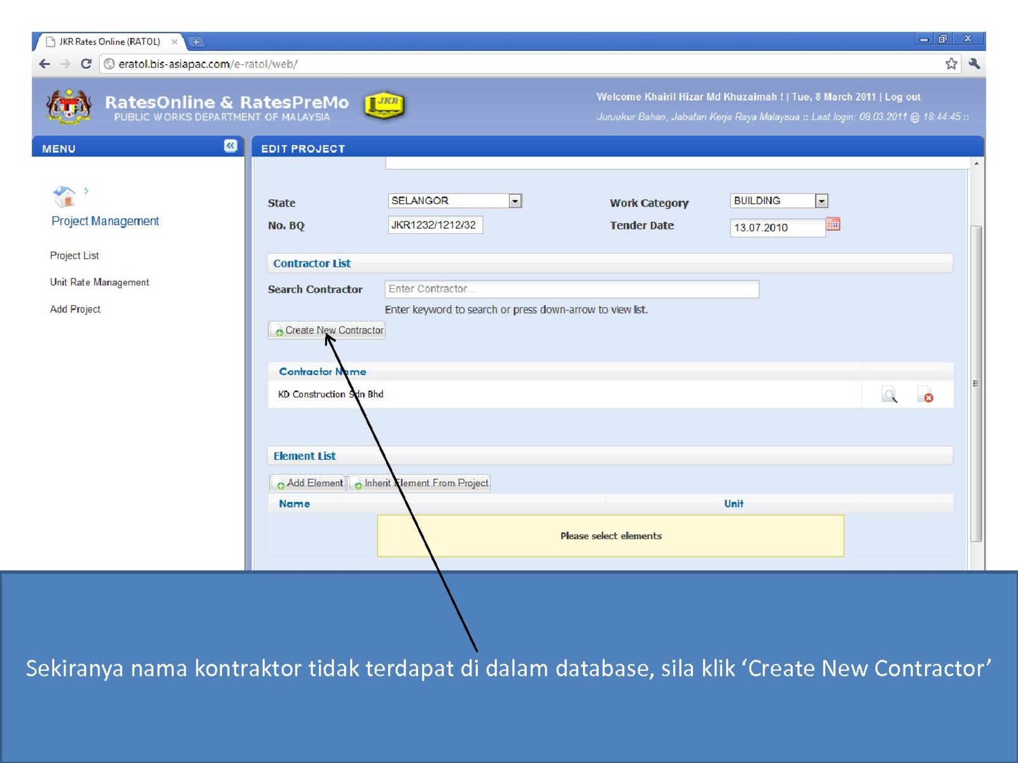Select the JKR Rates Online browser tab

pyautogui.click(x=109, y=42)
